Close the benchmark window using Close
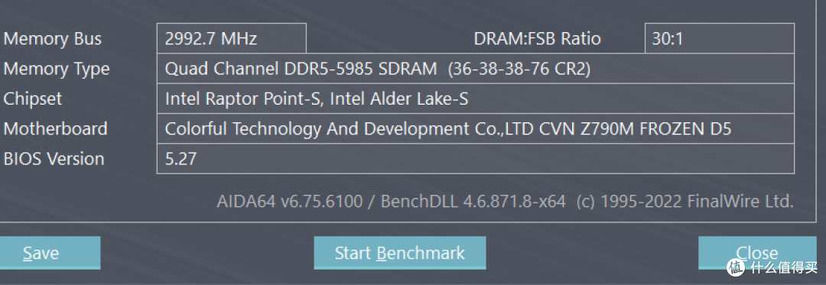This screenshot has height=285, width=826. tap(757, 253)
